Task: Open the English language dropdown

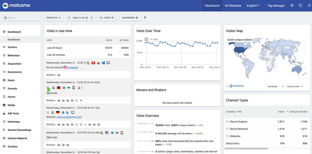Action: click(x=253, y=5)
